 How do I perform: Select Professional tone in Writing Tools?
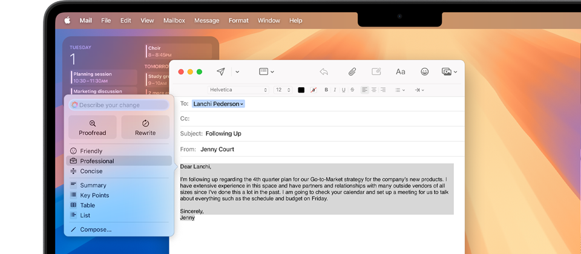pos(97,161)
